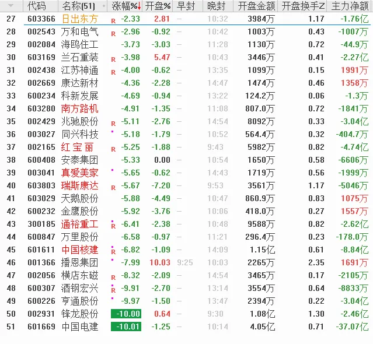Click 开盘金额 value 4.05亿
The image size is (373, 344).
coord(263,327)
